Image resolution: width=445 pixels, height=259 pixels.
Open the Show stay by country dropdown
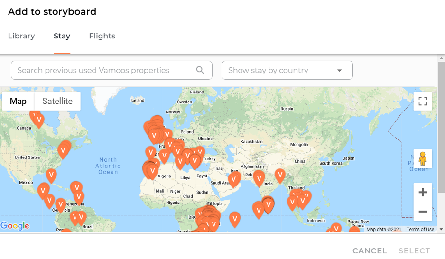(x=287, y=70)
